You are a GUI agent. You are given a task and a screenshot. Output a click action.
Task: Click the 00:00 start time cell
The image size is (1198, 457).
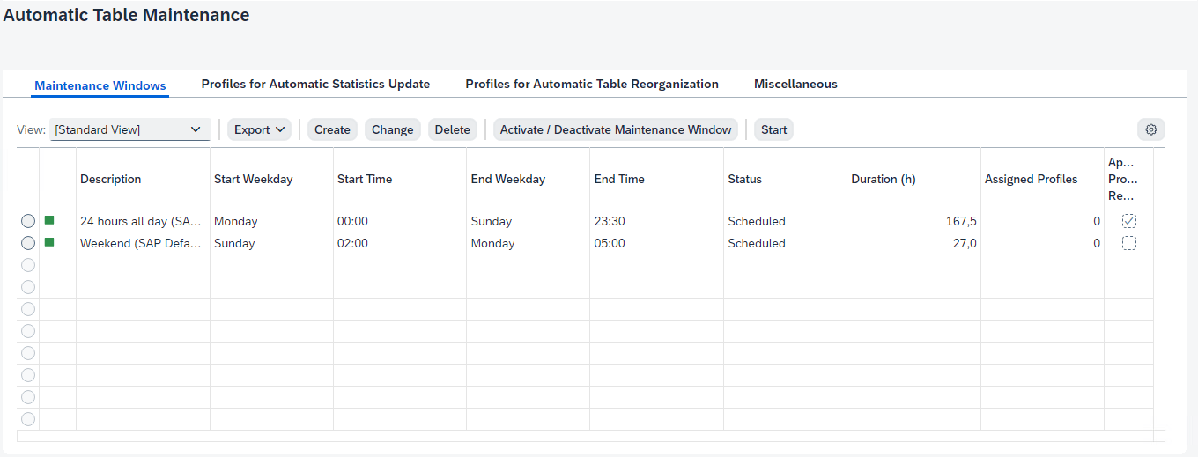click(x=400, y=221)
